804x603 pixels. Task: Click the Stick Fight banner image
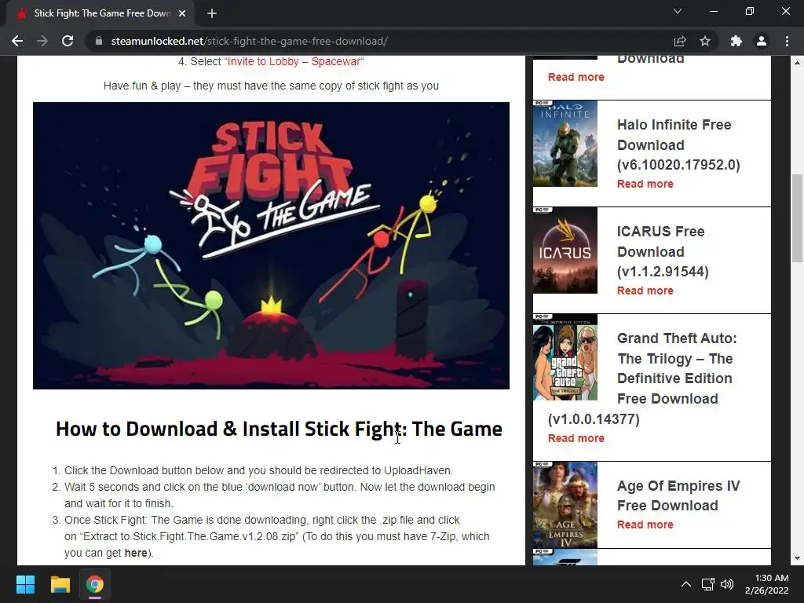tap(271, 246)
